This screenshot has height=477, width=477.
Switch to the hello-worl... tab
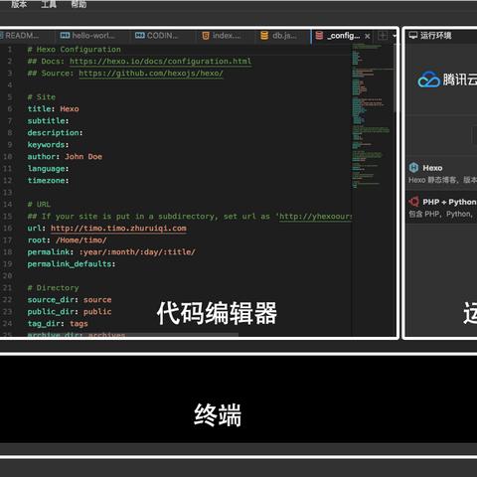(87, 36)
